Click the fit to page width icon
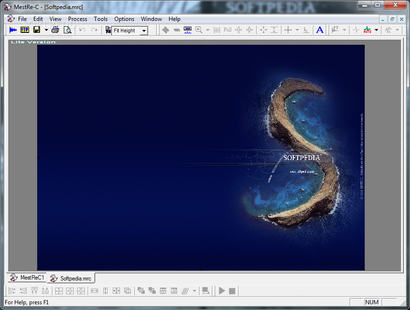Image resolution: width=410 pixels, height=310 pixels. [x=94, y=290]
